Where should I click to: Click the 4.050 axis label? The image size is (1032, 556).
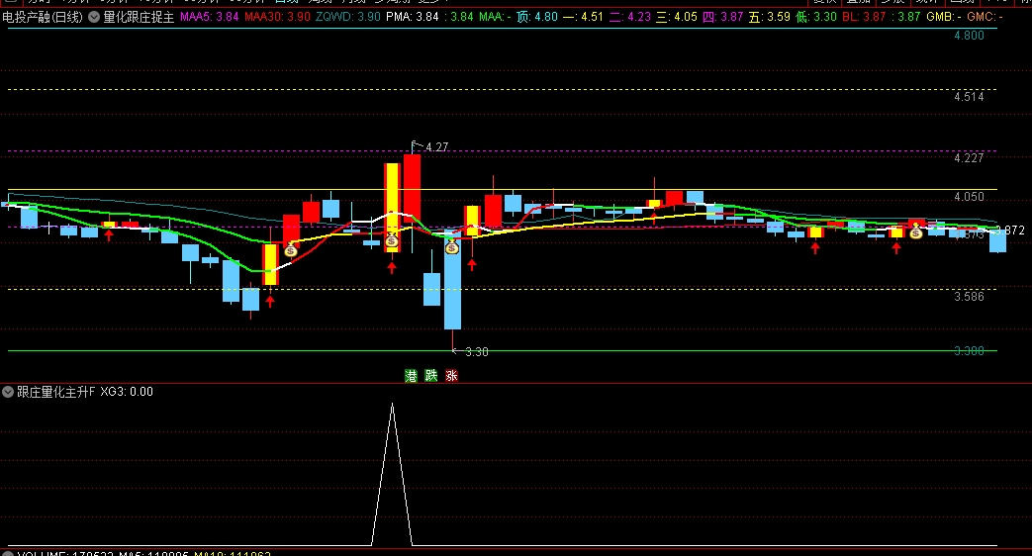[969, 197]
